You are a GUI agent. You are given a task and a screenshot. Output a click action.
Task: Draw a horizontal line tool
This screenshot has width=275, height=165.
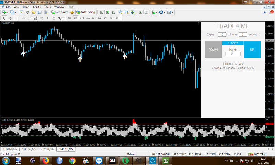[24, 18]
